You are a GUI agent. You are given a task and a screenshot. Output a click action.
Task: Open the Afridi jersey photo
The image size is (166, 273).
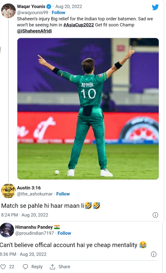[88, 109]
